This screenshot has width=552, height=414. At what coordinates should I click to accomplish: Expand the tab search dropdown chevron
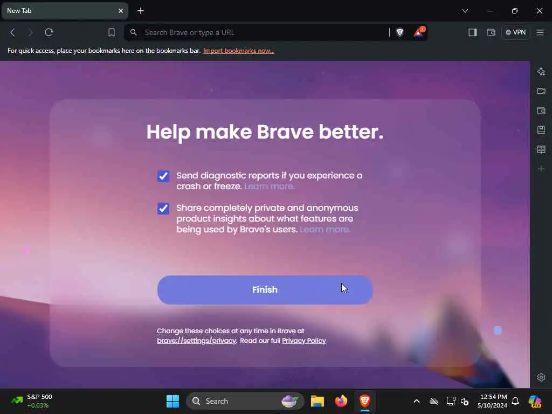(x=465, y=11)
